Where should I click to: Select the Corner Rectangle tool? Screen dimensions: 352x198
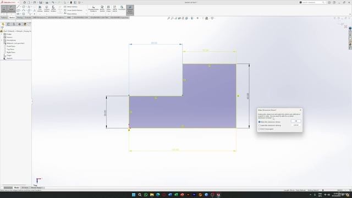[18, 10]
